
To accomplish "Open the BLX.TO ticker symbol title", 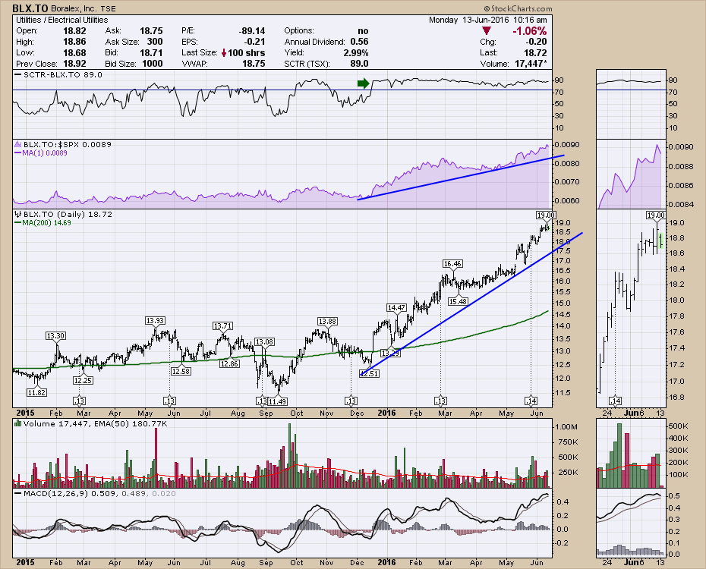I will (31, 7).
